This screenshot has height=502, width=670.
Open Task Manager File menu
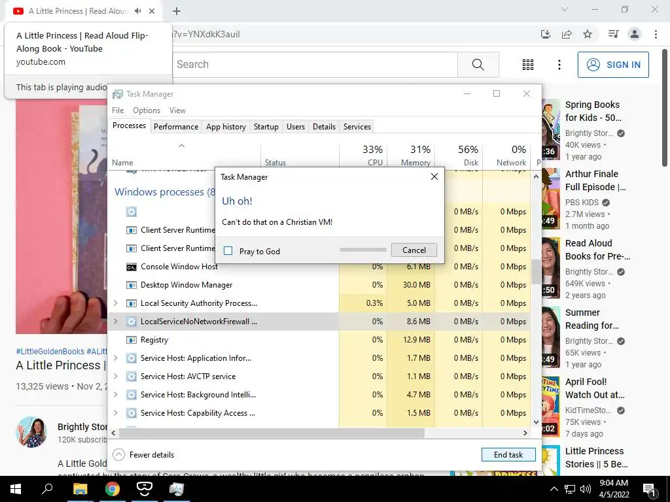(118, 110)
